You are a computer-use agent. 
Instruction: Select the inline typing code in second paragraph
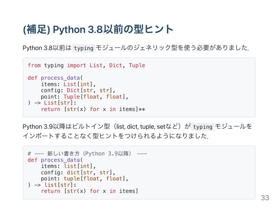tap(202, 127)
